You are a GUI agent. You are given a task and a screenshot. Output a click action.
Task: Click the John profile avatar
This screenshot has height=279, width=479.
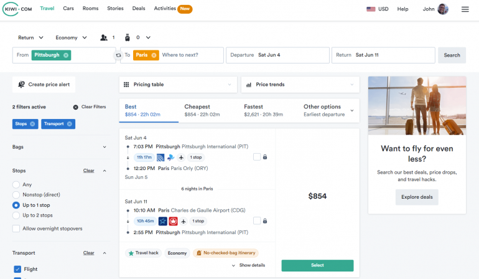pos(443,9)
